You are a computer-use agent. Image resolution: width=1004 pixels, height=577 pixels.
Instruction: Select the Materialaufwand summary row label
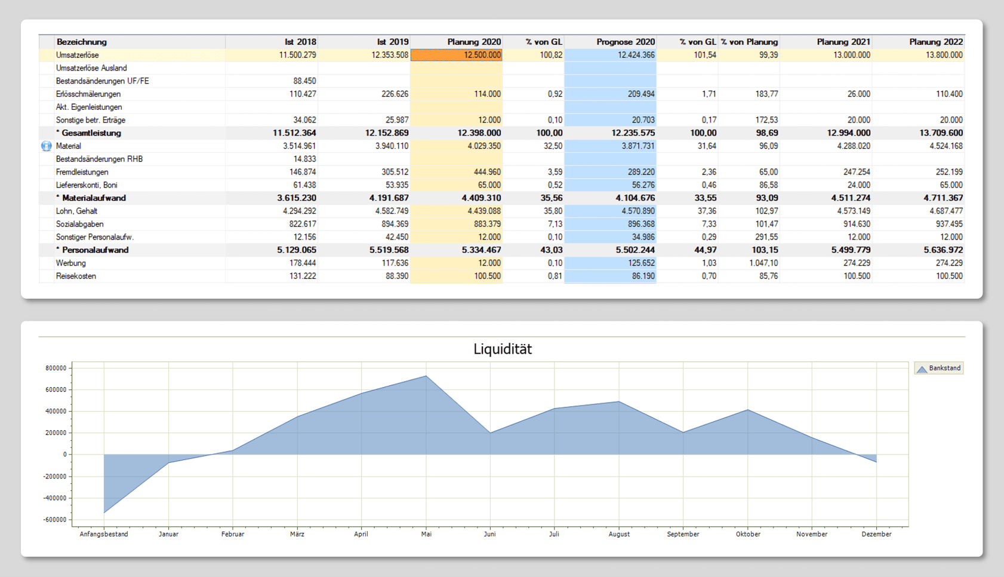pos(91,198)
